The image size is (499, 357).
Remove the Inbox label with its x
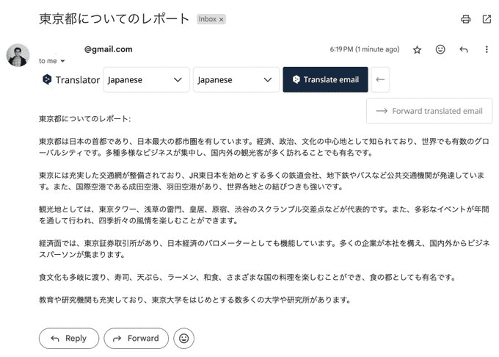click(x=222, y=20)
